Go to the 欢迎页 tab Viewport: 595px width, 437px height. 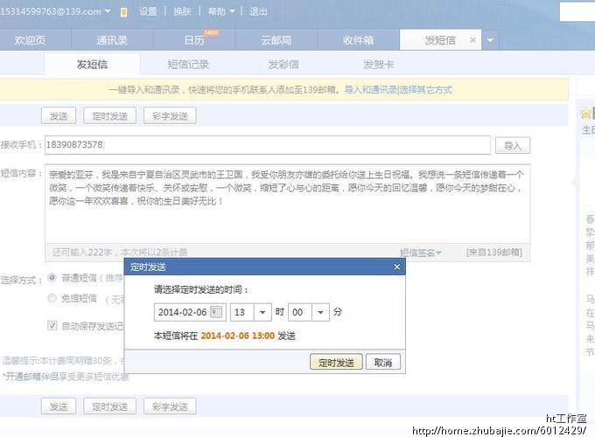pos(31,40)
